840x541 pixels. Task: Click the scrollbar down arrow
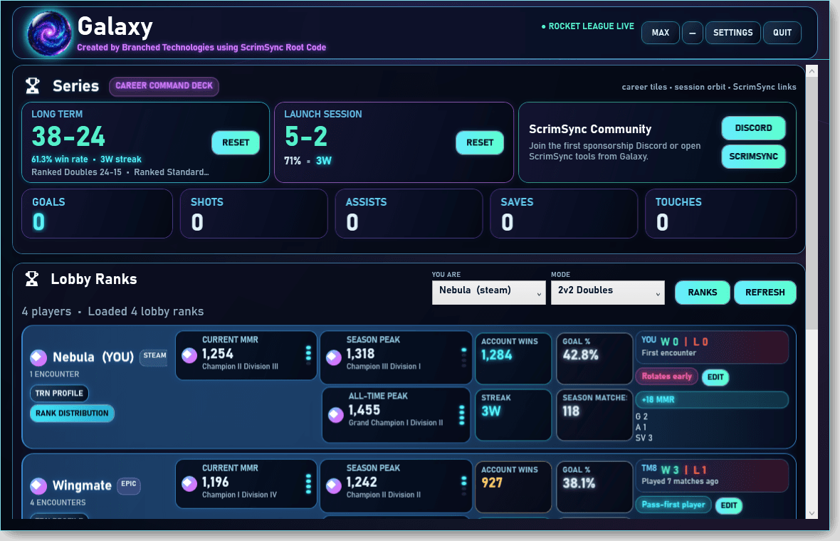click(812, 513)
